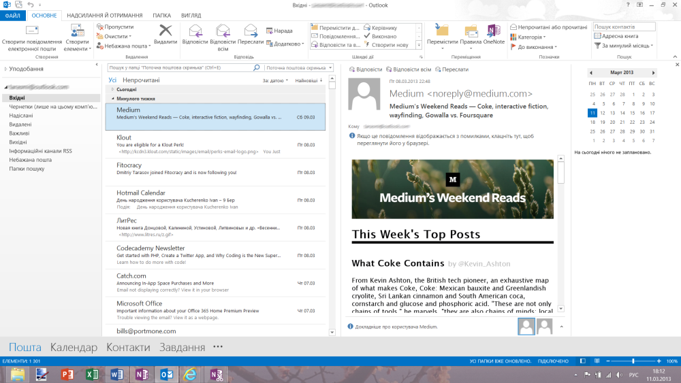Viewport: 681px width, 383px height.
Task: Open Поточна поштова скринька scope dropdown
Action: tap(299, 67)
